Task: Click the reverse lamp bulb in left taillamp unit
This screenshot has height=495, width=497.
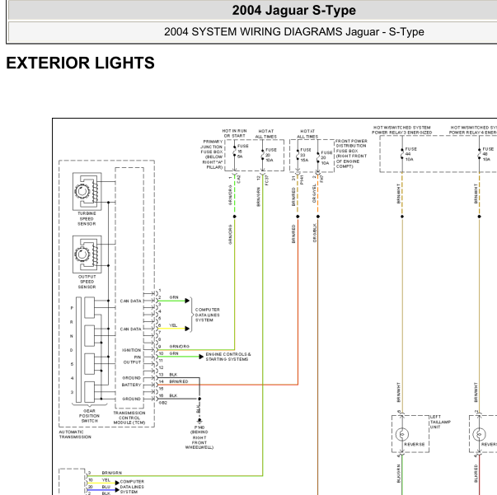Action: pyautogui.click(x=402, y=434)
